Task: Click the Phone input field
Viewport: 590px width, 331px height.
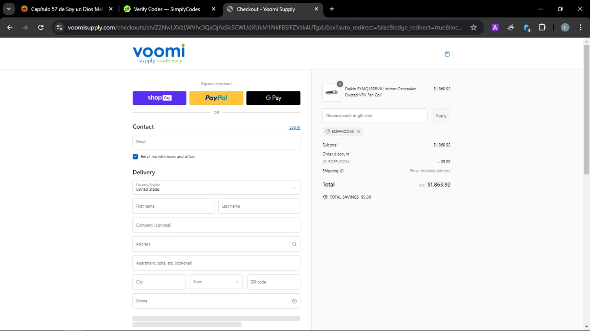Action: (x=216, y=301)
